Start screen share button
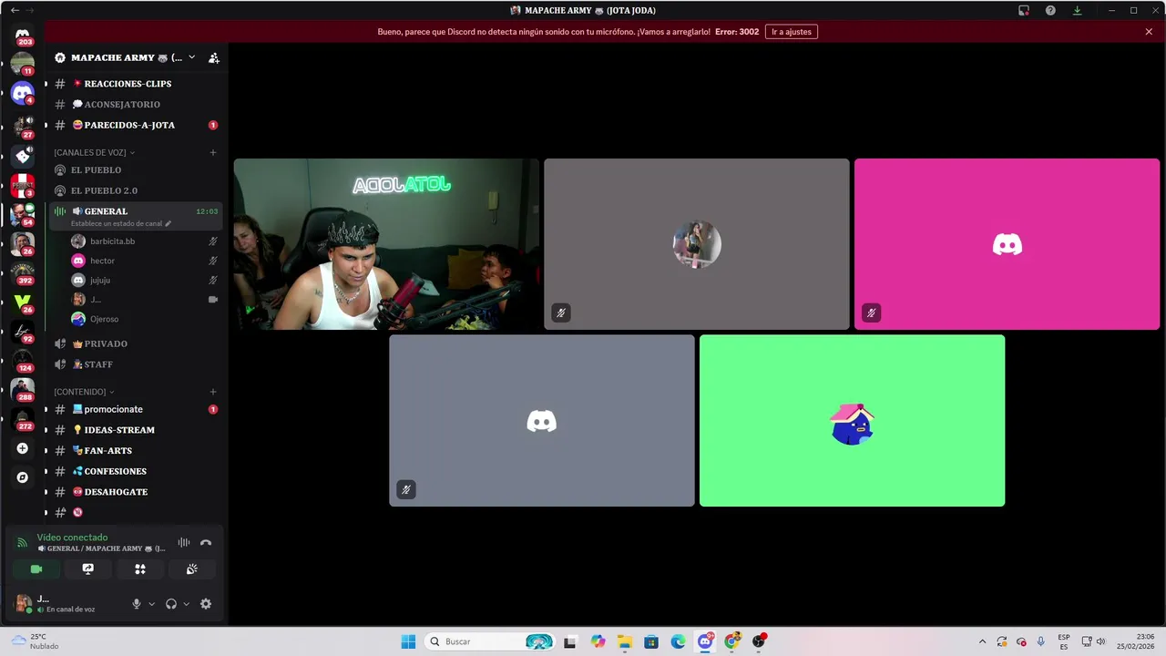 coord(88,569)
